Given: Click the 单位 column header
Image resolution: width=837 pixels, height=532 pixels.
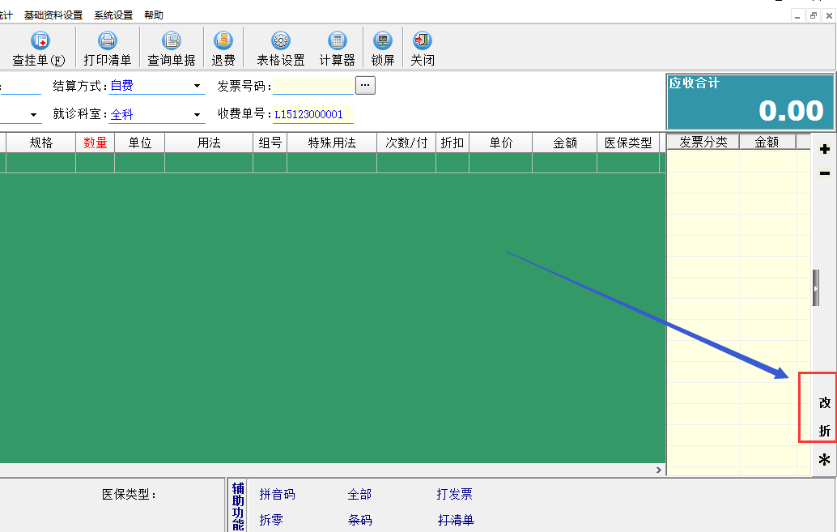Looking at the screenshot, I should point(140,143).
